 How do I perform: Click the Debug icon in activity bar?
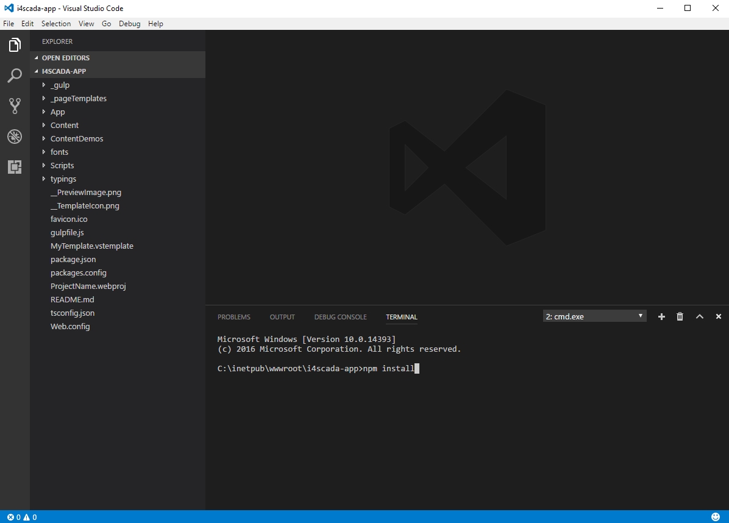[x=15, y=136]
